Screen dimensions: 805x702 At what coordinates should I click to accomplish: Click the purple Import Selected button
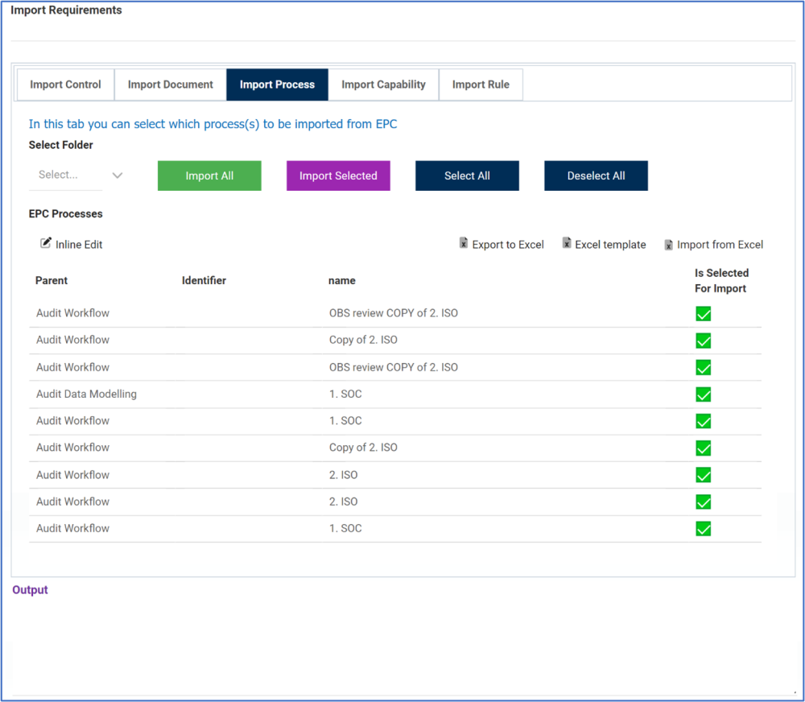coord(338,175)
